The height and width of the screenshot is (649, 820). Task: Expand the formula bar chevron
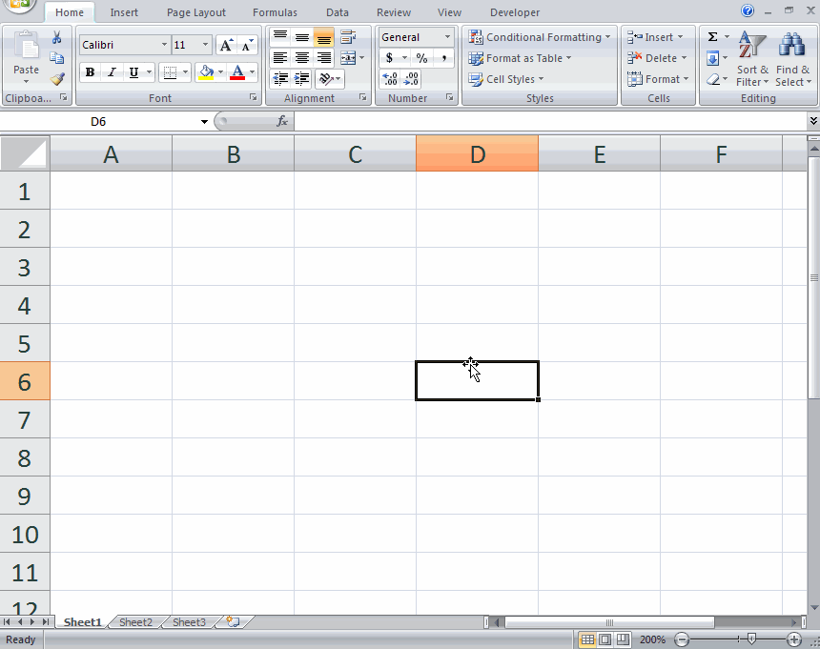(813, 121)
